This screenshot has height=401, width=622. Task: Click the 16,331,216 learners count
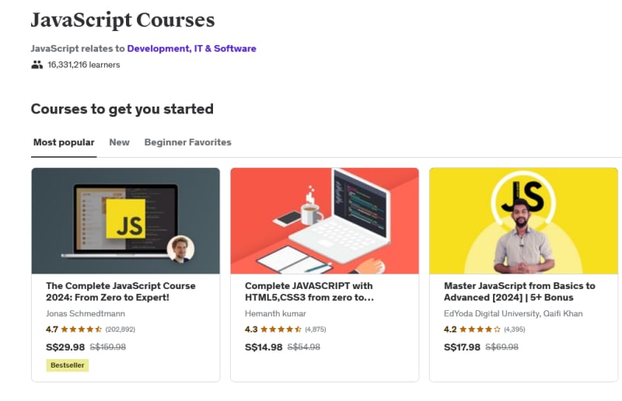[x=84, y=65]
